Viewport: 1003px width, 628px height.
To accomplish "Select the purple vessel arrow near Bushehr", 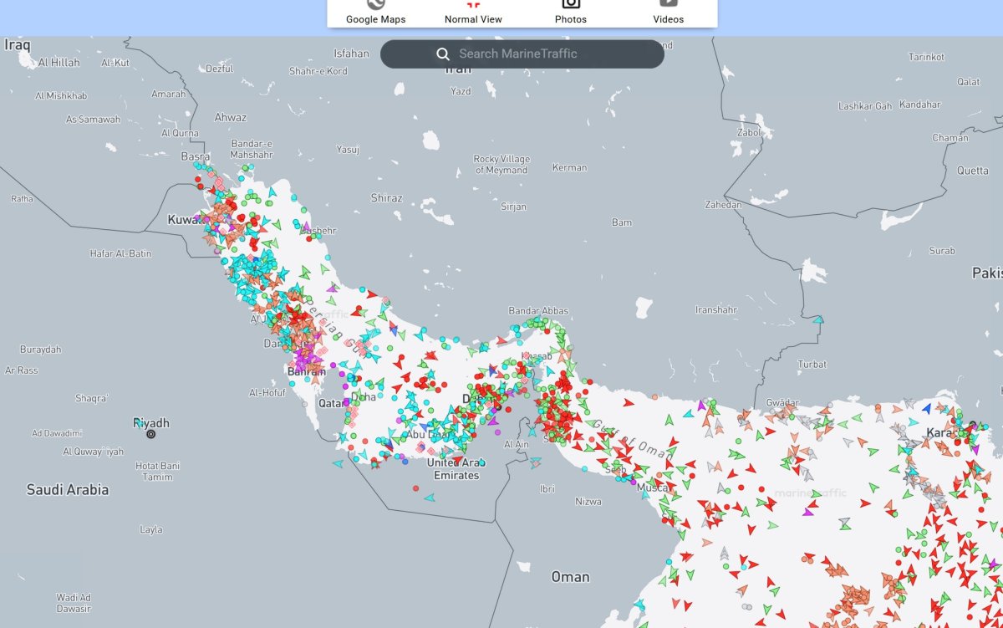I will point(306,227).
